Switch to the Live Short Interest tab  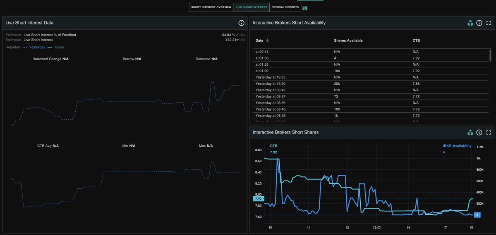click(x=252, y=7)
